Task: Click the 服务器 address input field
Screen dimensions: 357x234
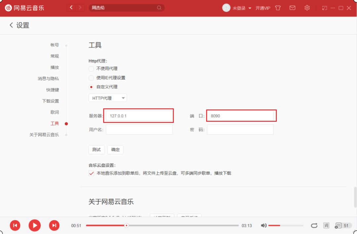Action: pyautogui.click(x=139, y=116)
